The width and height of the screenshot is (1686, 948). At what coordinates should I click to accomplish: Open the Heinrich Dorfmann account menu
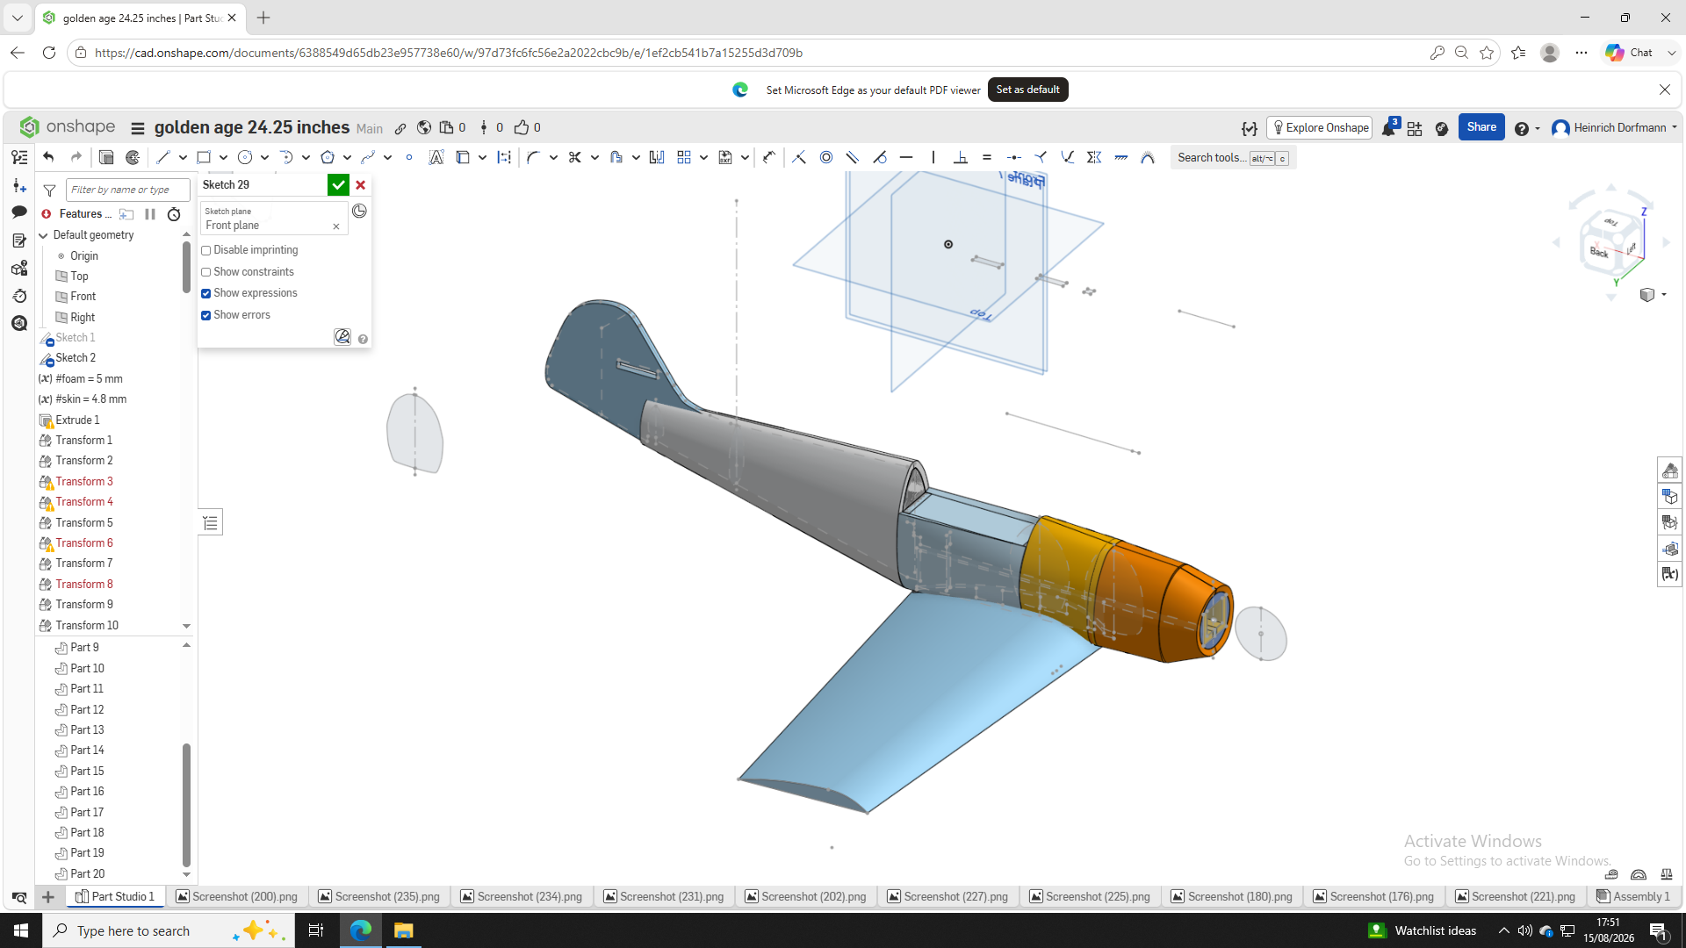pyautogui.click(x=1615, y=128)
